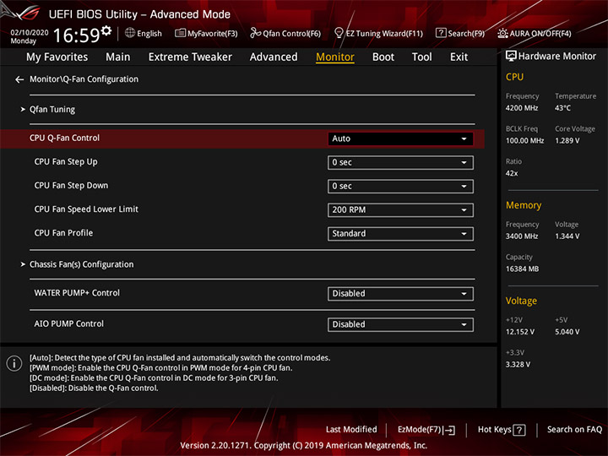
Task: Switch to the Main tab
Action: coord(118,57)
